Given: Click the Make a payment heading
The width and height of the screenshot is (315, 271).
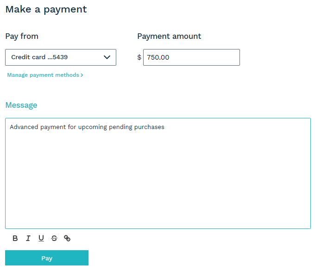Looking at the screenshot, I should coord(46,9).
